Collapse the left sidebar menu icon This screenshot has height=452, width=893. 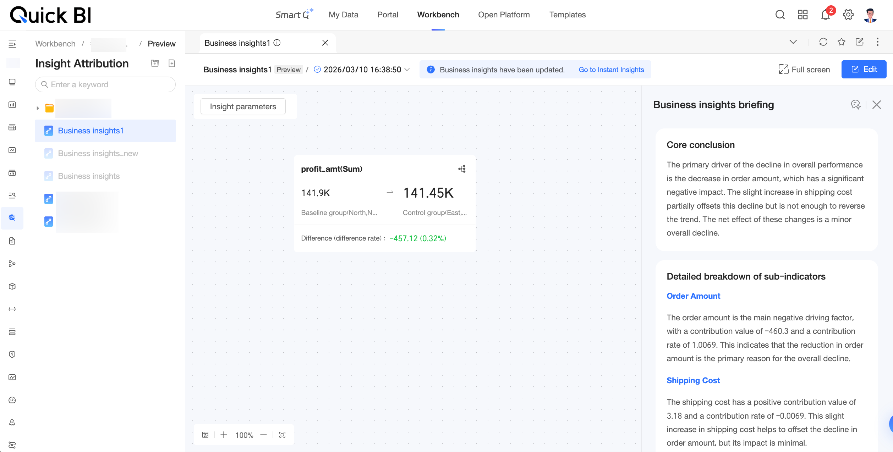point(12,44)
